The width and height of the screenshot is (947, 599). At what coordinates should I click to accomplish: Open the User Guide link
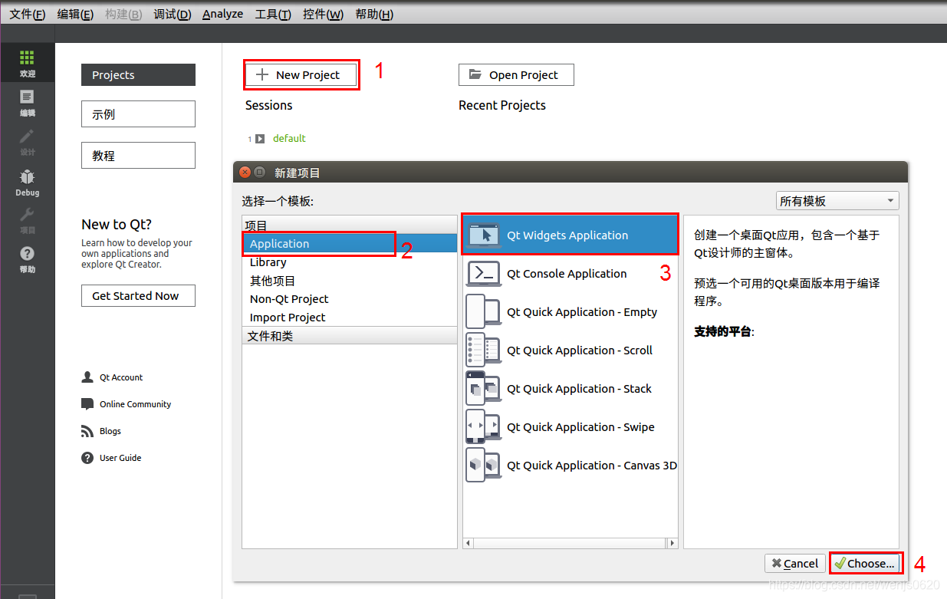[120, 458]
